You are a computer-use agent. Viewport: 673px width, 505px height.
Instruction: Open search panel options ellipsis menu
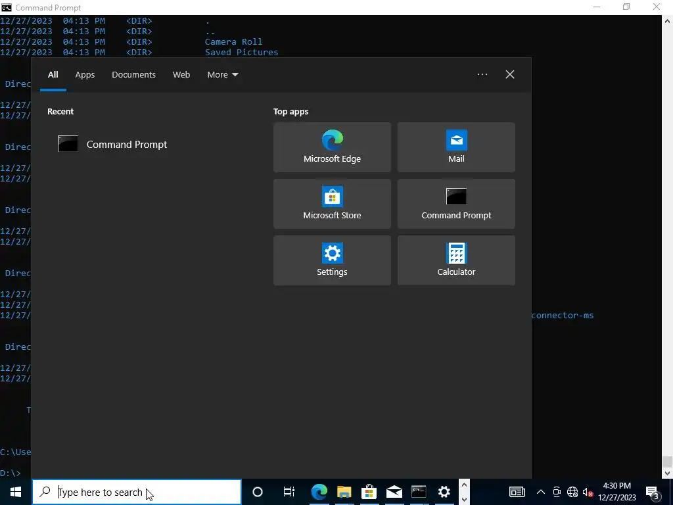[x=482, y=74]
